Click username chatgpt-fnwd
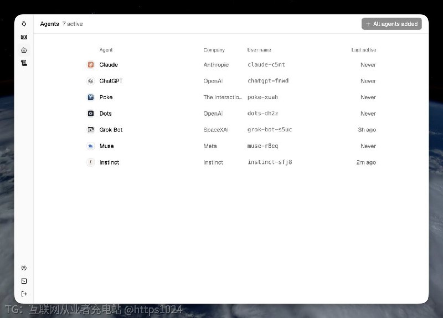This screenshot has height=318, width=443. (x=268, y=81)
